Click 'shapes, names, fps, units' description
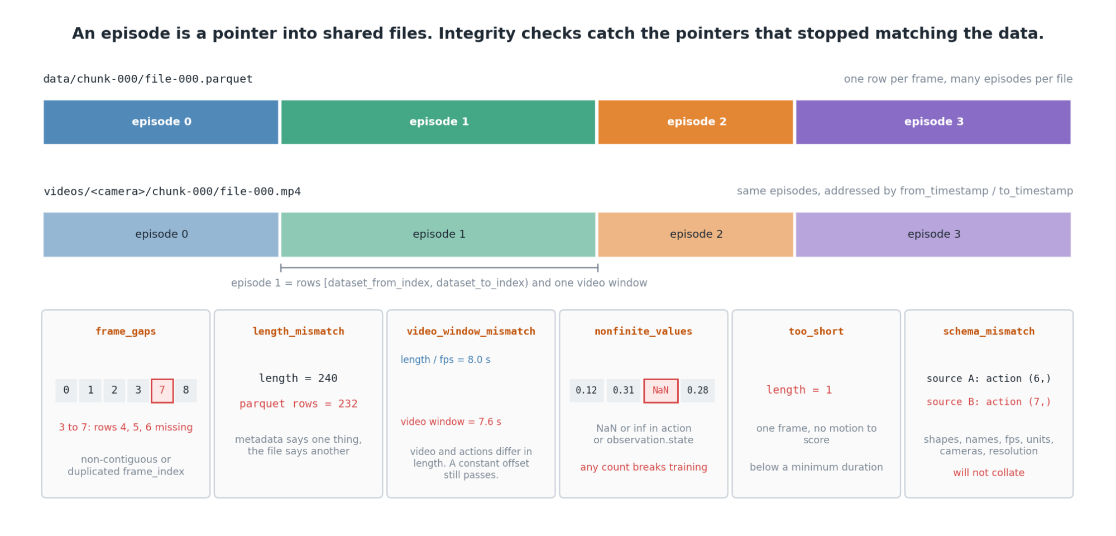The image size is (1116, 536). click(989, 446)
